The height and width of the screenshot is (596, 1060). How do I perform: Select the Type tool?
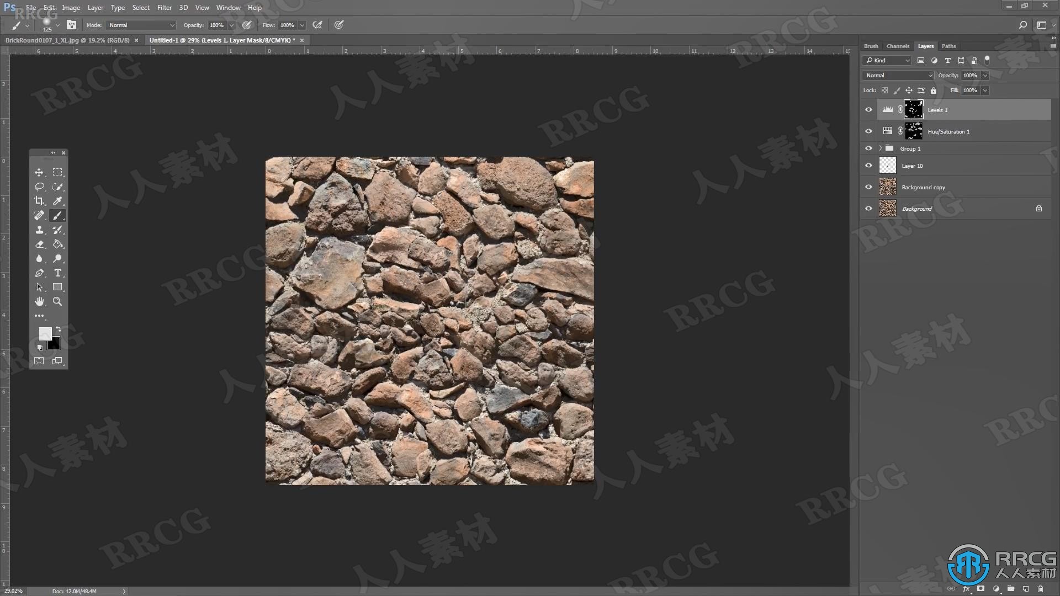click(x=57, y=272)
